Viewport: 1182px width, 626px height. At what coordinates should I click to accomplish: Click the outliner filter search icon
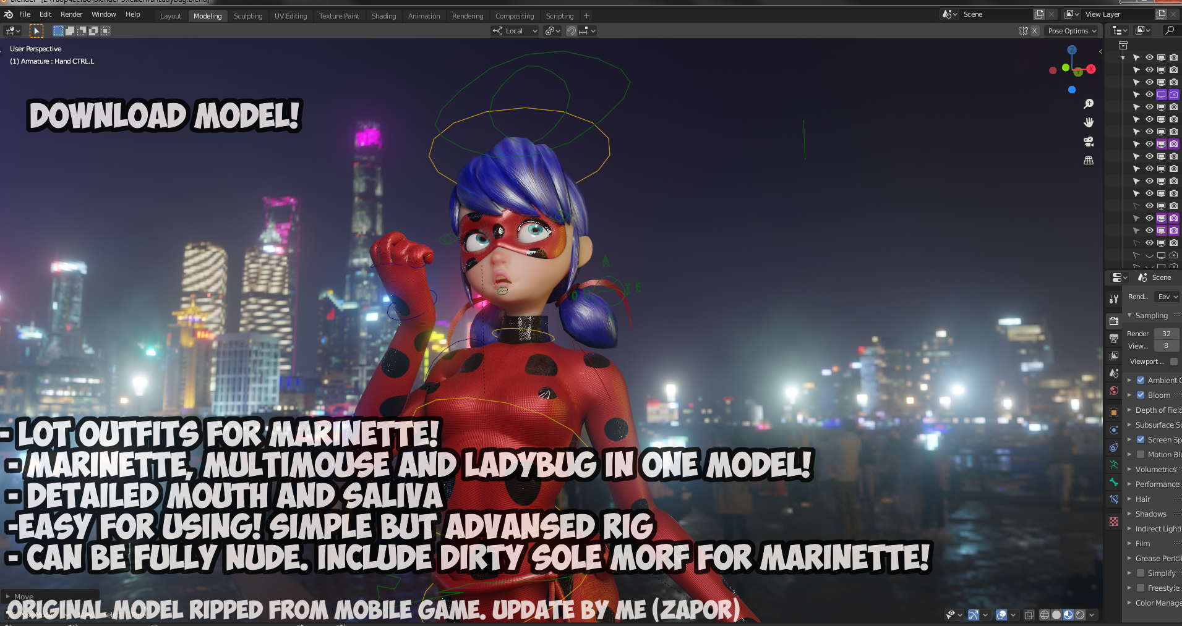(x=1169, y=30)
